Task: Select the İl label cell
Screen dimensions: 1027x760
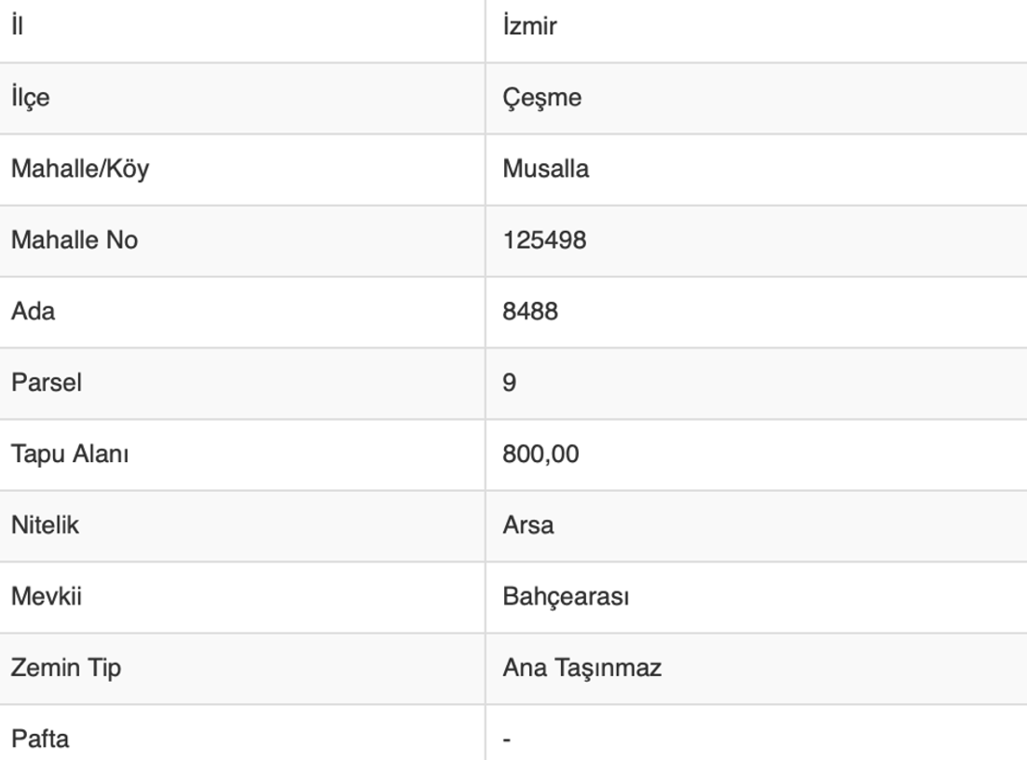Action: tap(17, 26)
